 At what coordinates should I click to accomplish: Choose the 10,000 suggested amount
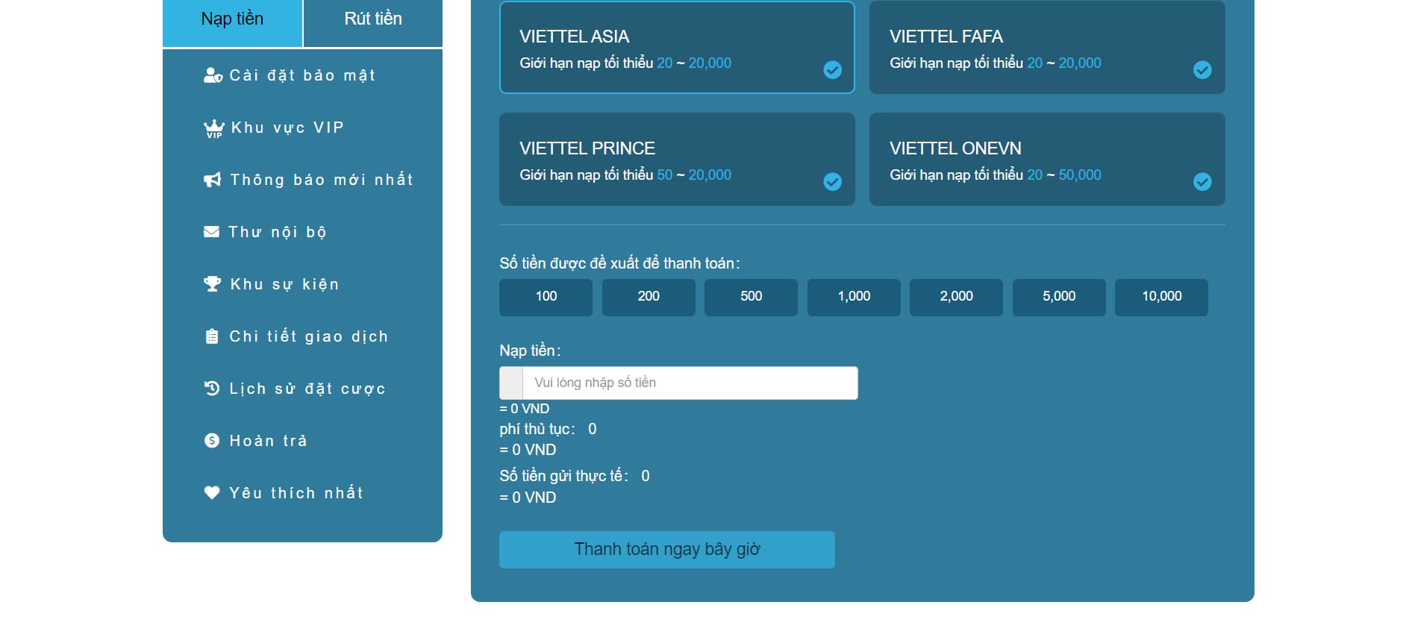1161,297
